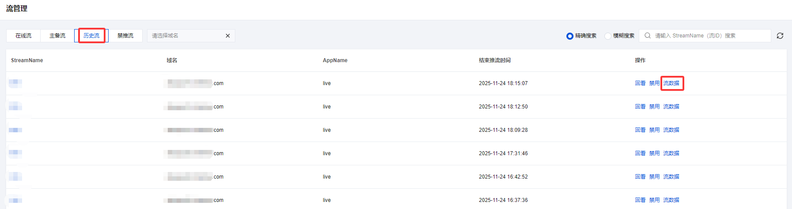Open 流数据 for 18:09:28 stream
This screenshot has width=792, height=209.
click(x=671, y=130)
